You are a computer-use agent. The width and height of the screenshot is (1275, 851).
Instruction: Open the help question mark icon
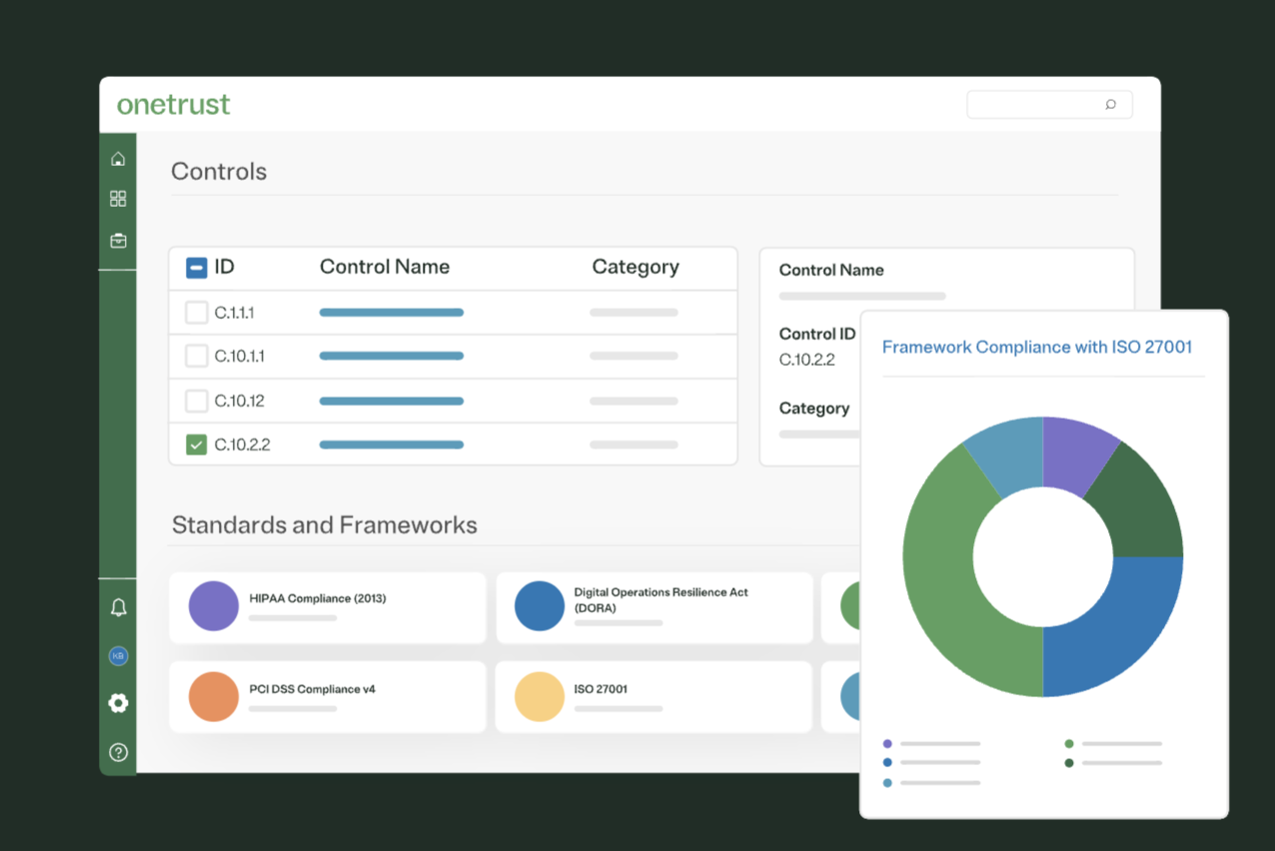tap(118, 752)
